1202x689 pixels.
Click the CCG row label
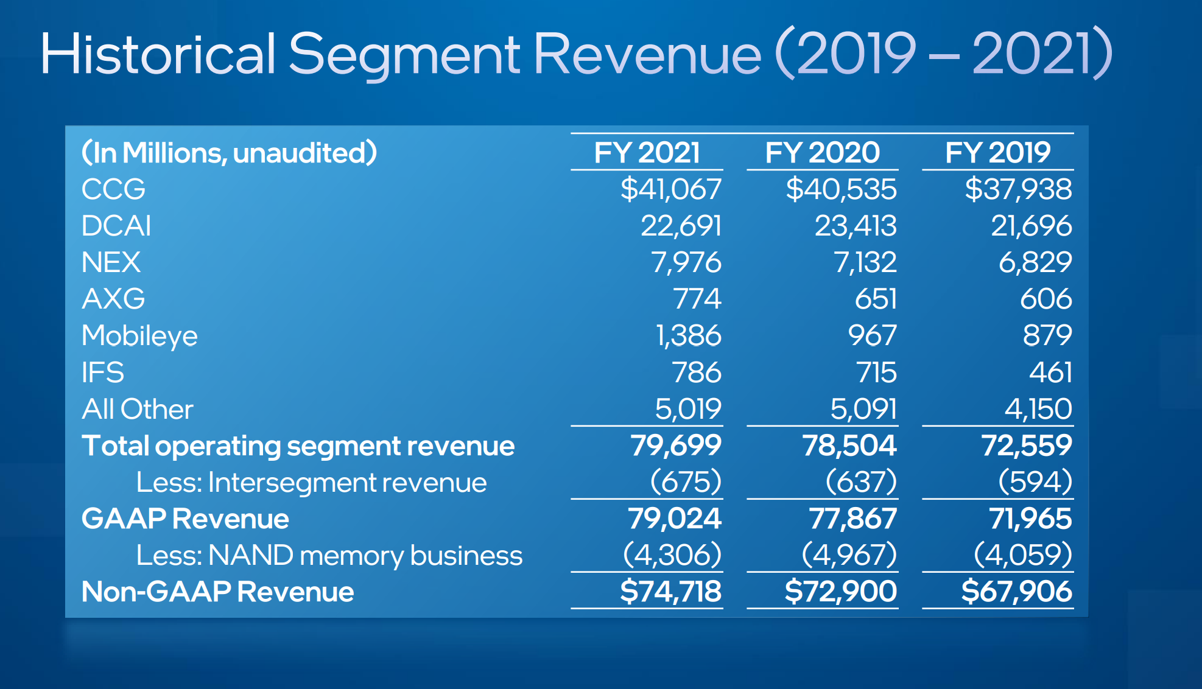tap(113, 189)
